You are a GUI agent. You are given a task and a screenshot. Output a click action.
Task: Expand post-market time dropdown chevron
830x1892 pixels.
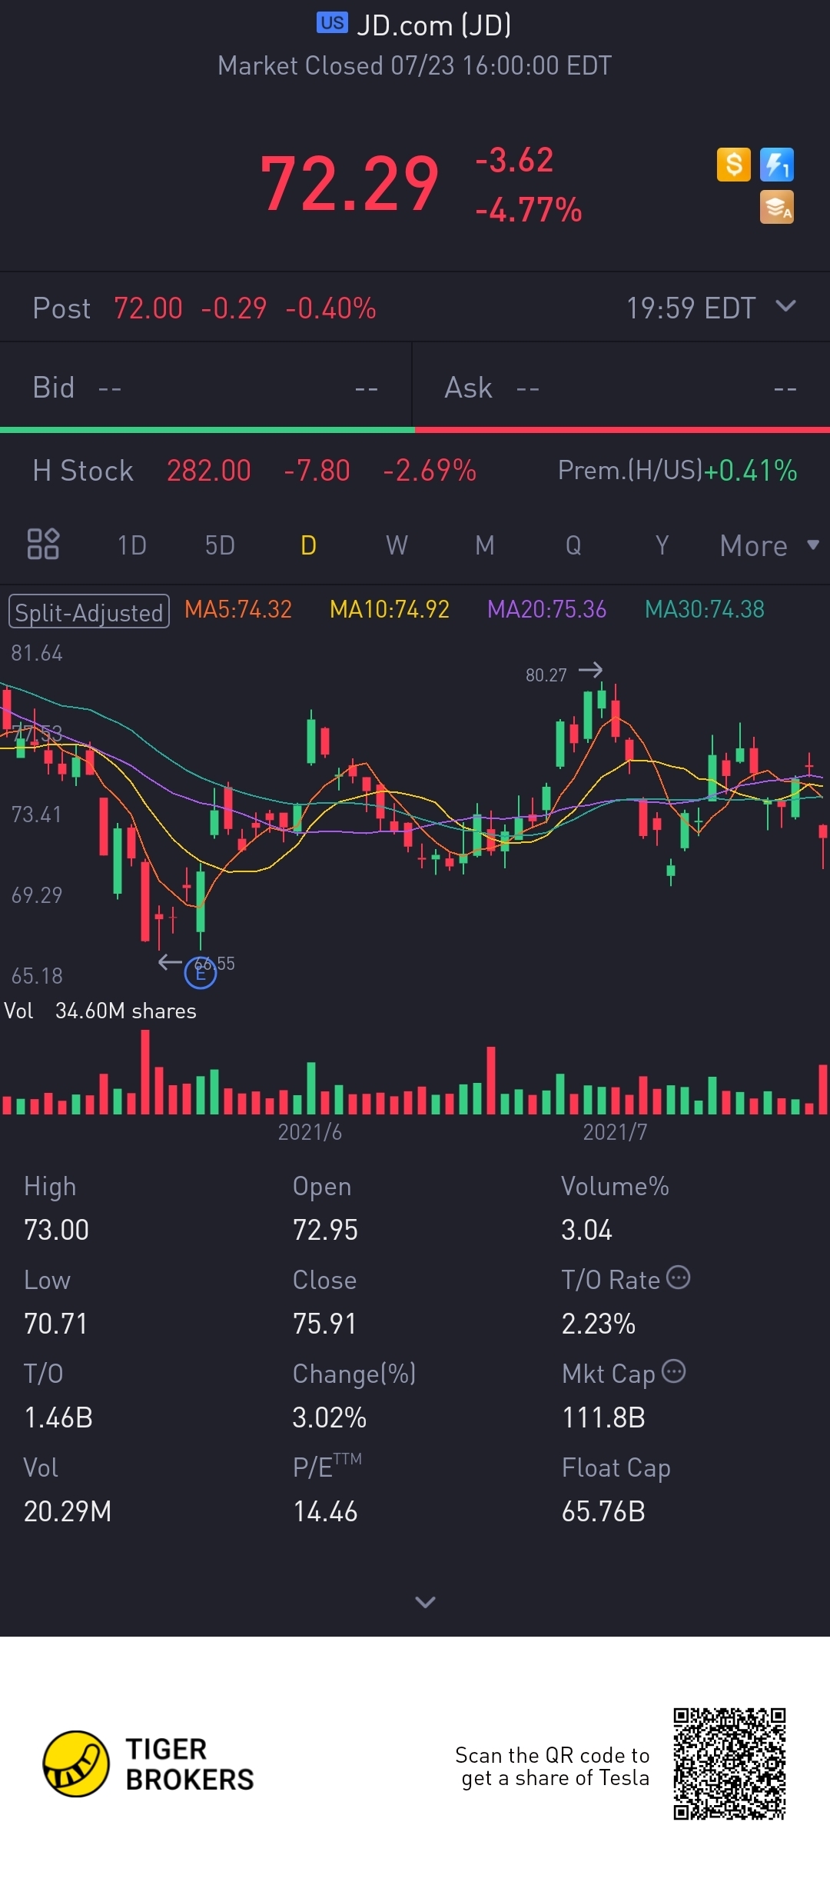click(785, 306)
